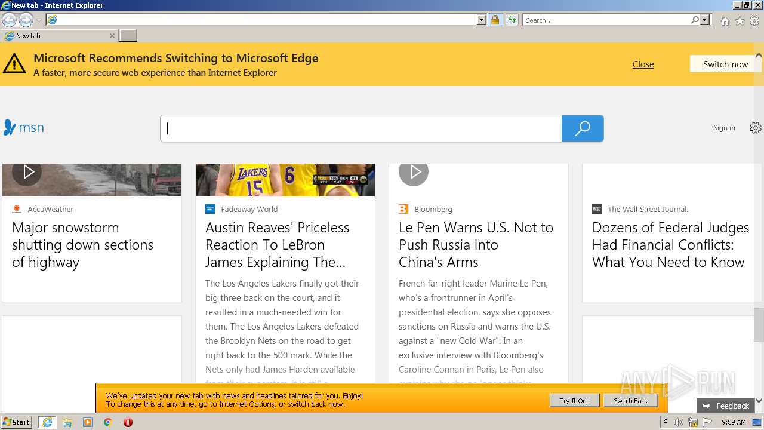
Task: Close the New tab tab
Action: 112,36
